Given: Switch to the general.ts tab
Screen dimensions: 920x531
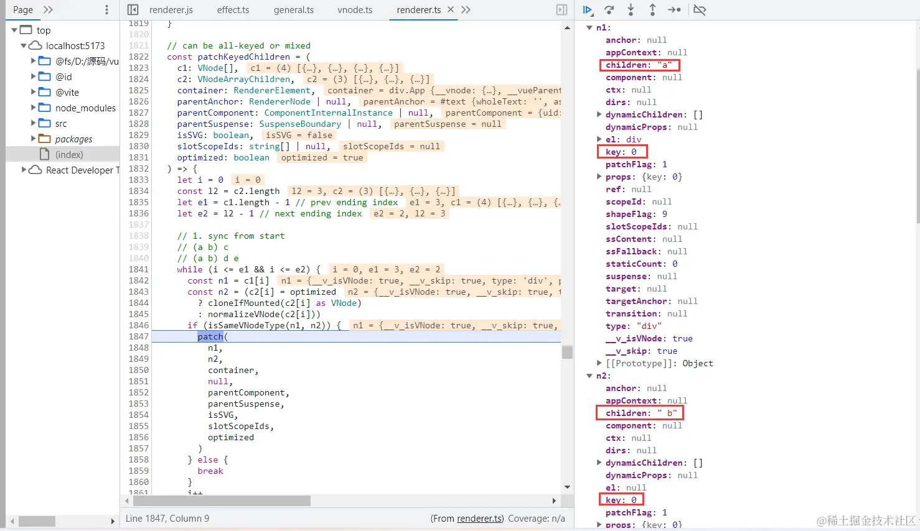Looking at the screenshot, I should point(294,10).
